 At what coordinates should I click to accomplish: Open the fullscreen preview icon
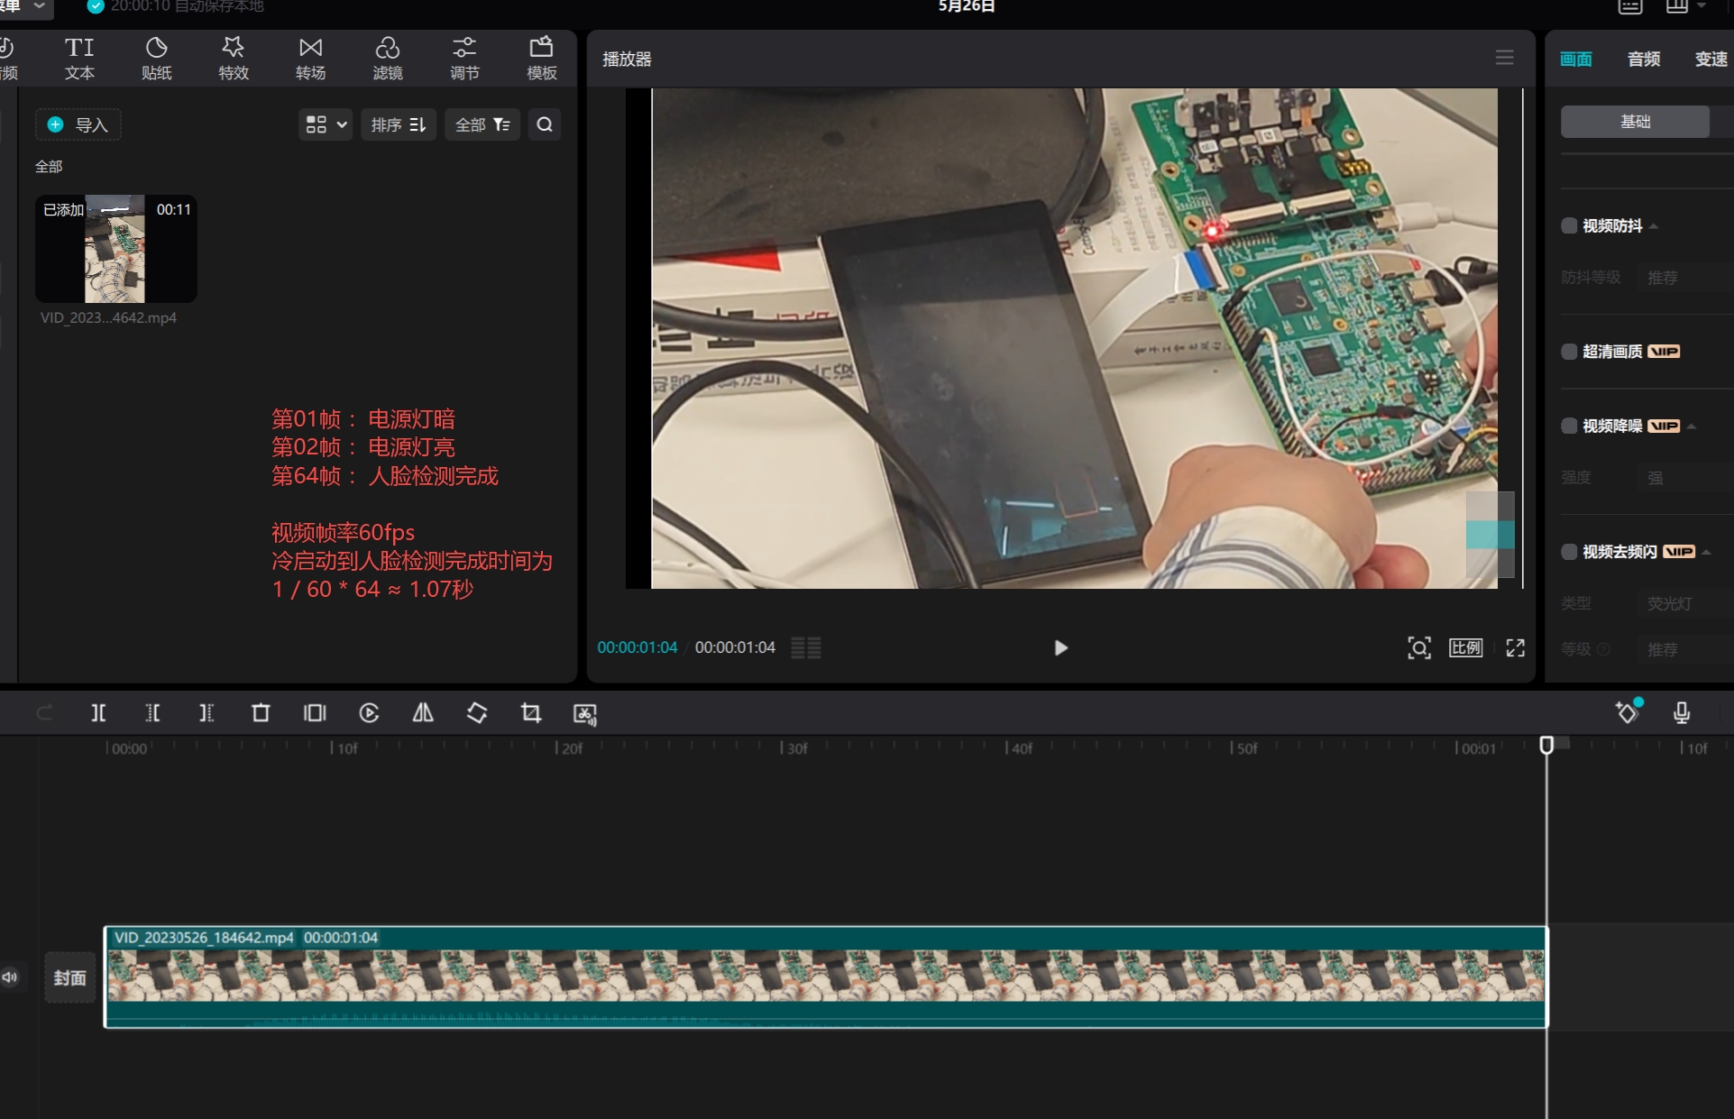(1516, 647)
